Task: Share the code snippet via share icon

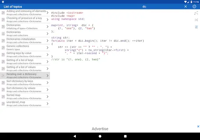Action: tap(196, 13)
